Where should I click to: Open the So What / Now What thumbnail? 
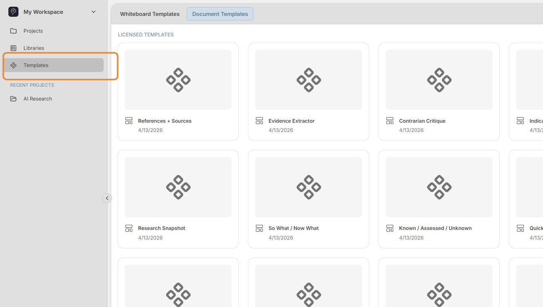pyautogui.click(x=308, y=187)
